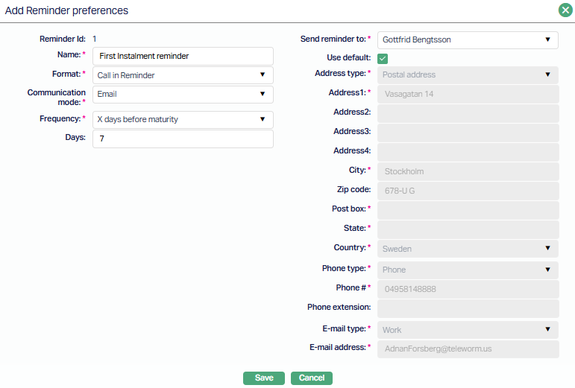Open the Format dropdown
This screenshot has height=388, width=575.
[183, 75]
